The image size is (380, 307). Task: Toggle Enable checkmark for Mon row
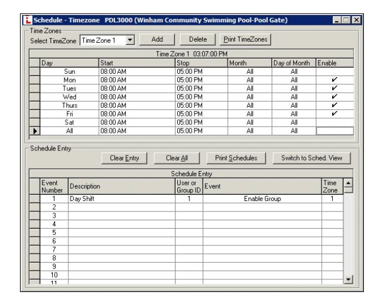pos(334,80)
